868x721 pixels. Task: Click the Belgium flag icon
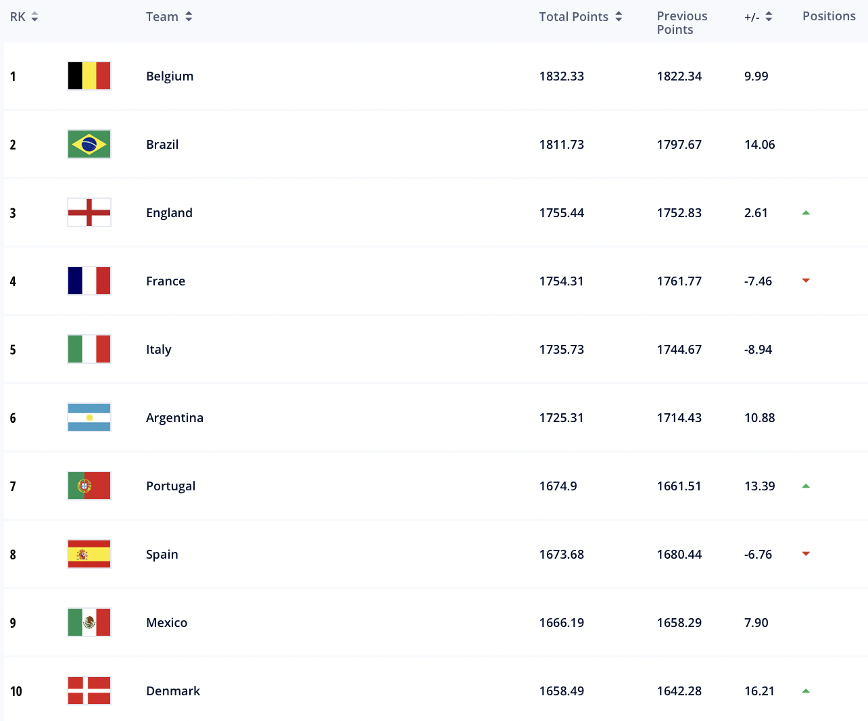point(89,76)
